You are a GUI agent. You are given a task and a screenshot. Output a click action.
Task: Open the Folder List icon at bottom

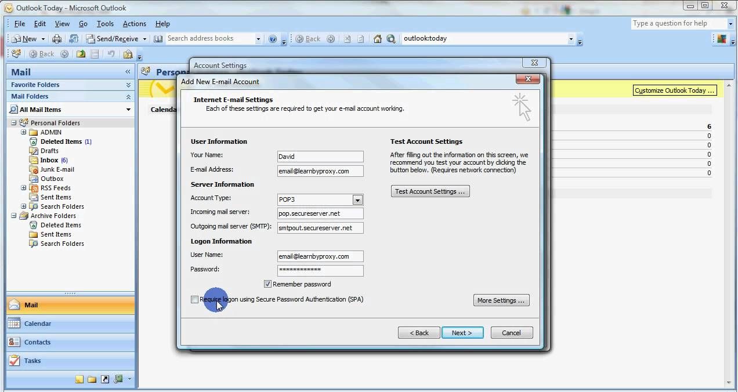coord(92,379)
